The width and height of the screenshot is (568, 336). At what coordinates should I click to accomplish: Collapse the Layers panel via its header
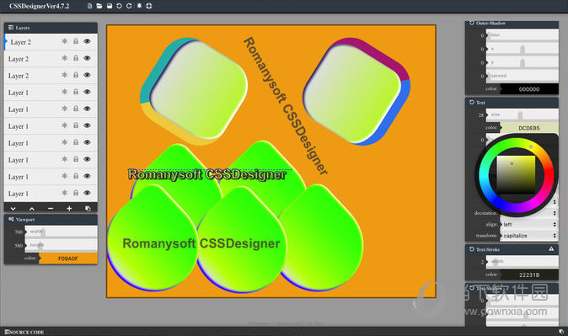pos(51,28)
